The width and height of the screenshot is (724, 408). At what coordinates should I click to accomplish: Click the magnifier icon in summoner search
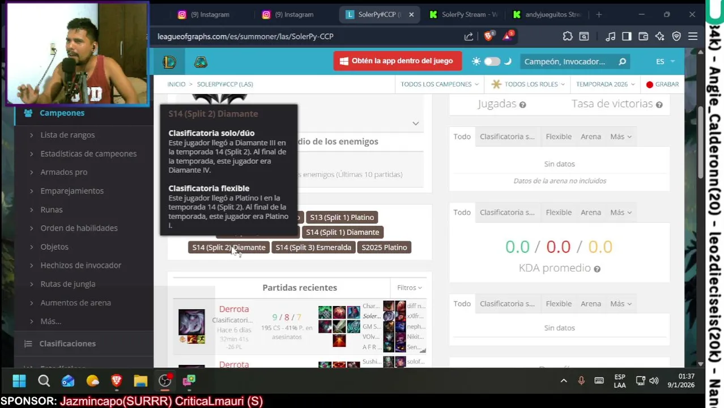[622, 61]
